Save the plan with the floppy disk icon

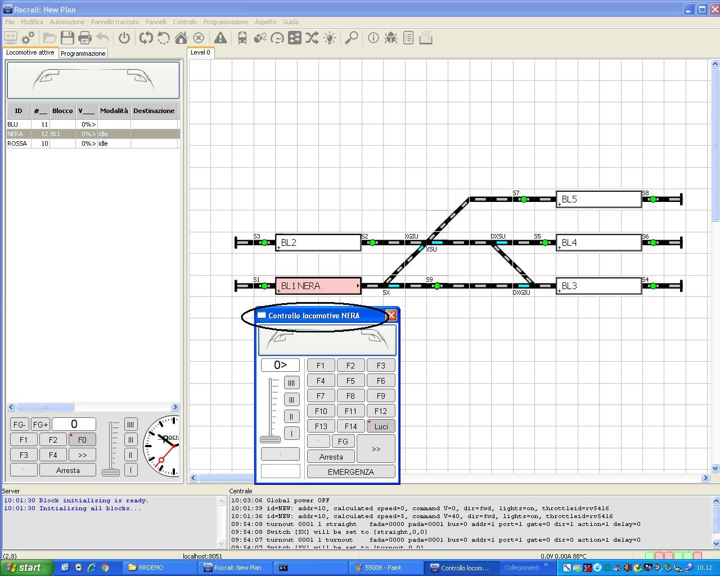(x=67, y=38)
